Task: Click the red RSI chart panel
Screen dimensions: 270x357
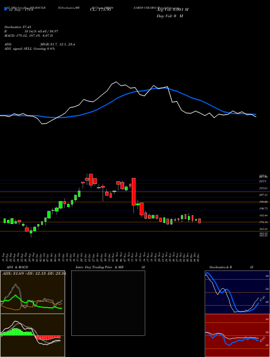Action: click(237, 335)
